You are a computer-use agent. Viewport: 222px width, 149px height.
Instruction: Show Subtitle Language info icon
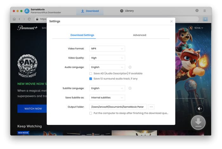pyautogui.click(x=130, y=88)
